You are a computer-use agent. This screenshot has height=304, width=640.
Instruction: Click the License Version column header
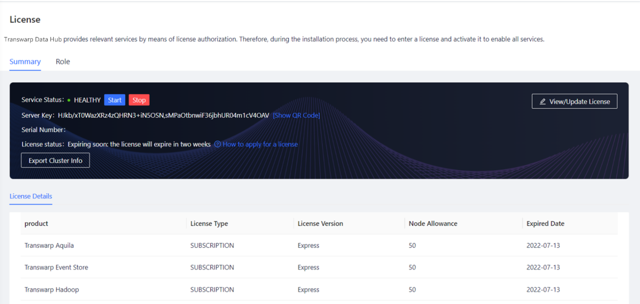(x=320, y=224)
